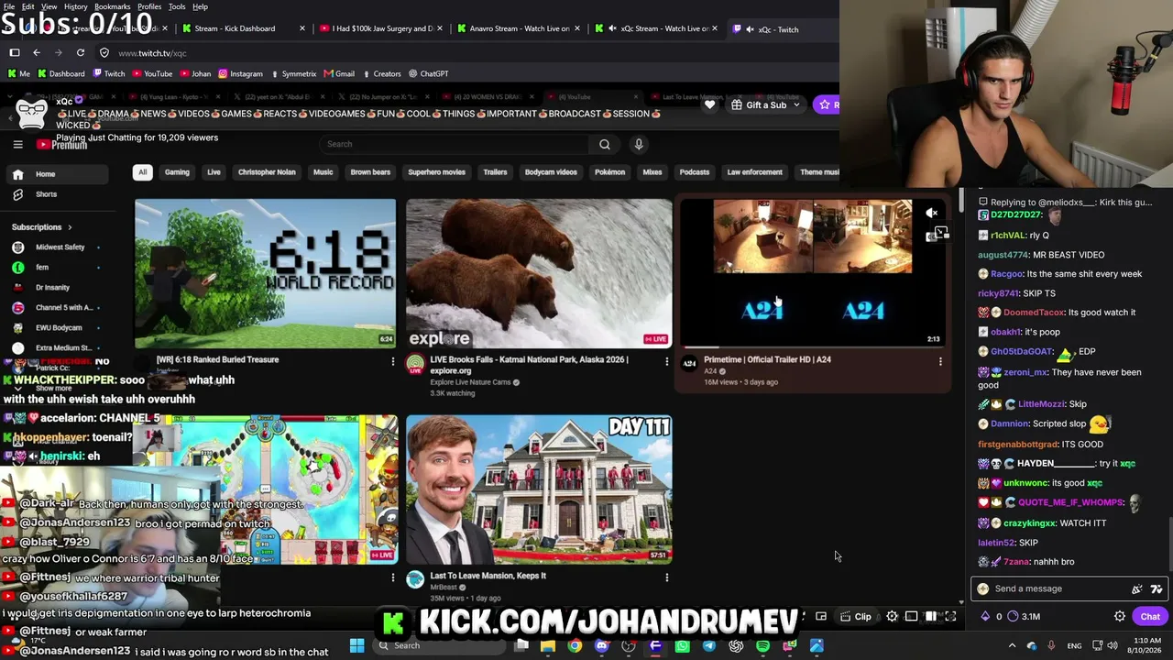1173x660 pixels.
Task: Open WhatsApp from the taskbar
Action: (x=683, y=645)
